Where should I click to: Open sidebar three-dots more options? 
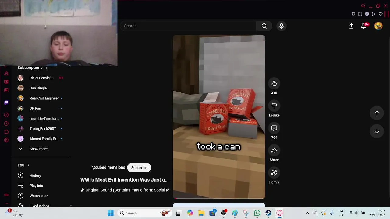click(x=6, y=203)
